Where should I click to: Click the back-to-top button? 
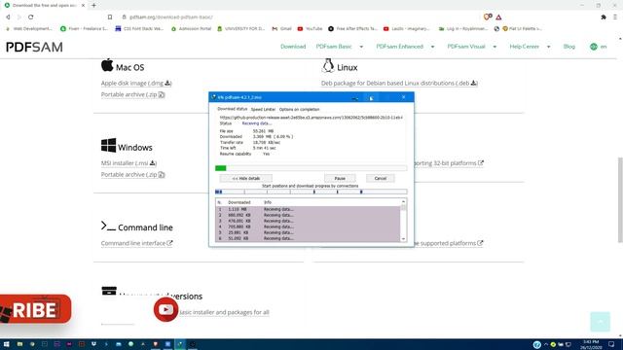600,322
